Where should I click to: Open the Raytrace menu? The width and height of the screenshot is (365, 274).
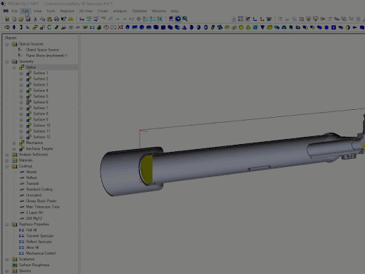click(x=67, y=11)
